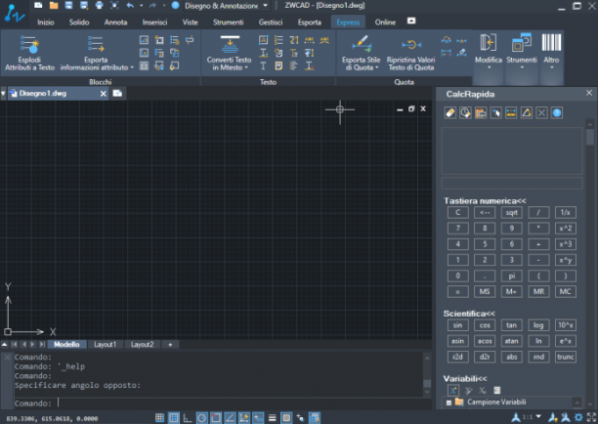This screenshot has width=598, height=424.
Task: Open the Online ribbon tab
Action: (x=385, y=22)
